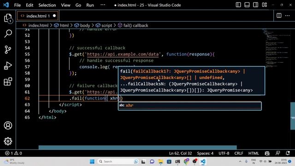The image size is (295, 166).
Task: Click line number 55 in gutter
Action: [27, 54]
